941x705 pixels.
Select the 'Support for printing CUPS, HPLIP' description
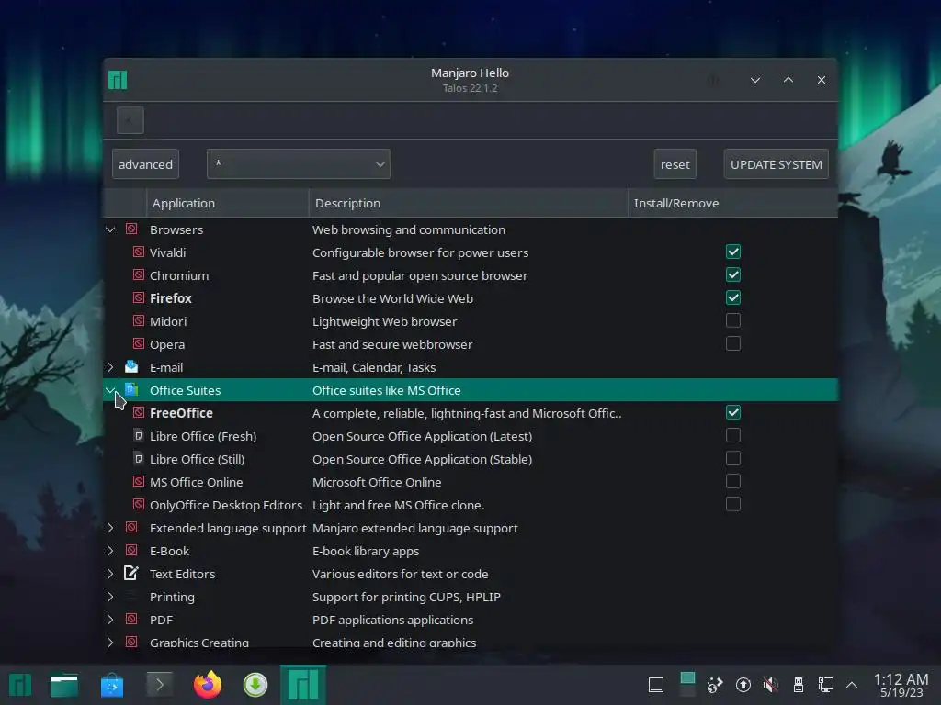click(406, 597)
